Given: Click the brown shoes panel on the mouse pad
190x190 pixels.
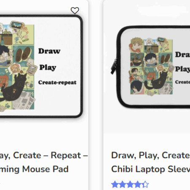Looking at the screenshot, I should pos(23,54).
